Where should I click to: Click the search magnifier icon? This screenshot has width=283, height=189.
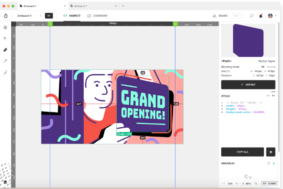[x=251, y=16]
